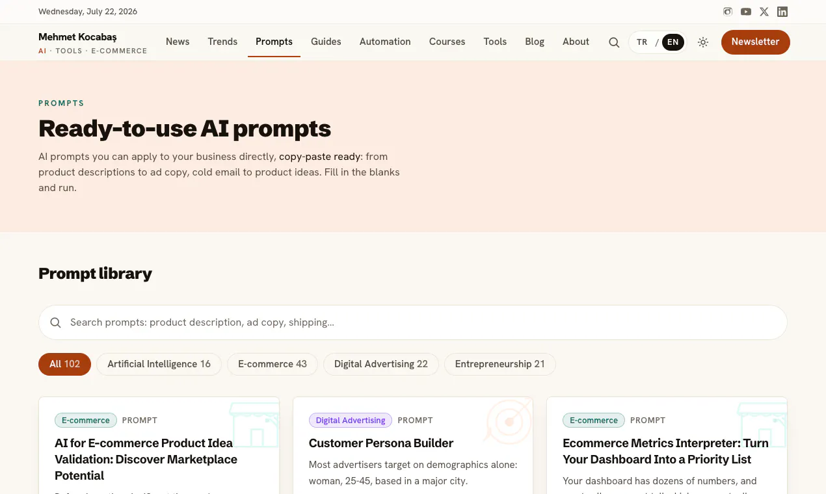Switch language to TR

click(x=642, y=42)
